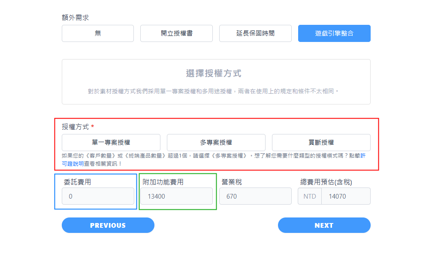The image size is (438, 253).
Task: Select the 無 extra requirement option
Action: (x=98, y=33)
